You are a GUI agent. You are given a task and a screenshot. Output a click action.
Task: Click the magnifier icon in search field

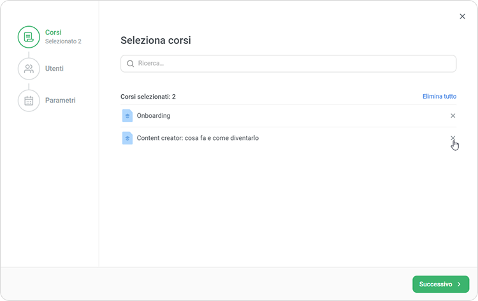(131, 64)
